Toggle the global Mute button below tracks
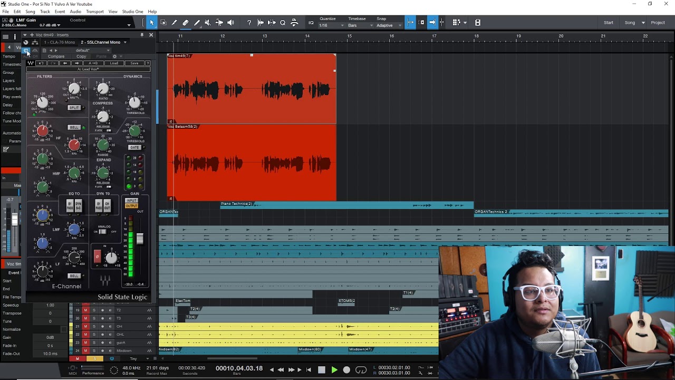The height and width of the screenshot is (380, 675). pos(77,359)
